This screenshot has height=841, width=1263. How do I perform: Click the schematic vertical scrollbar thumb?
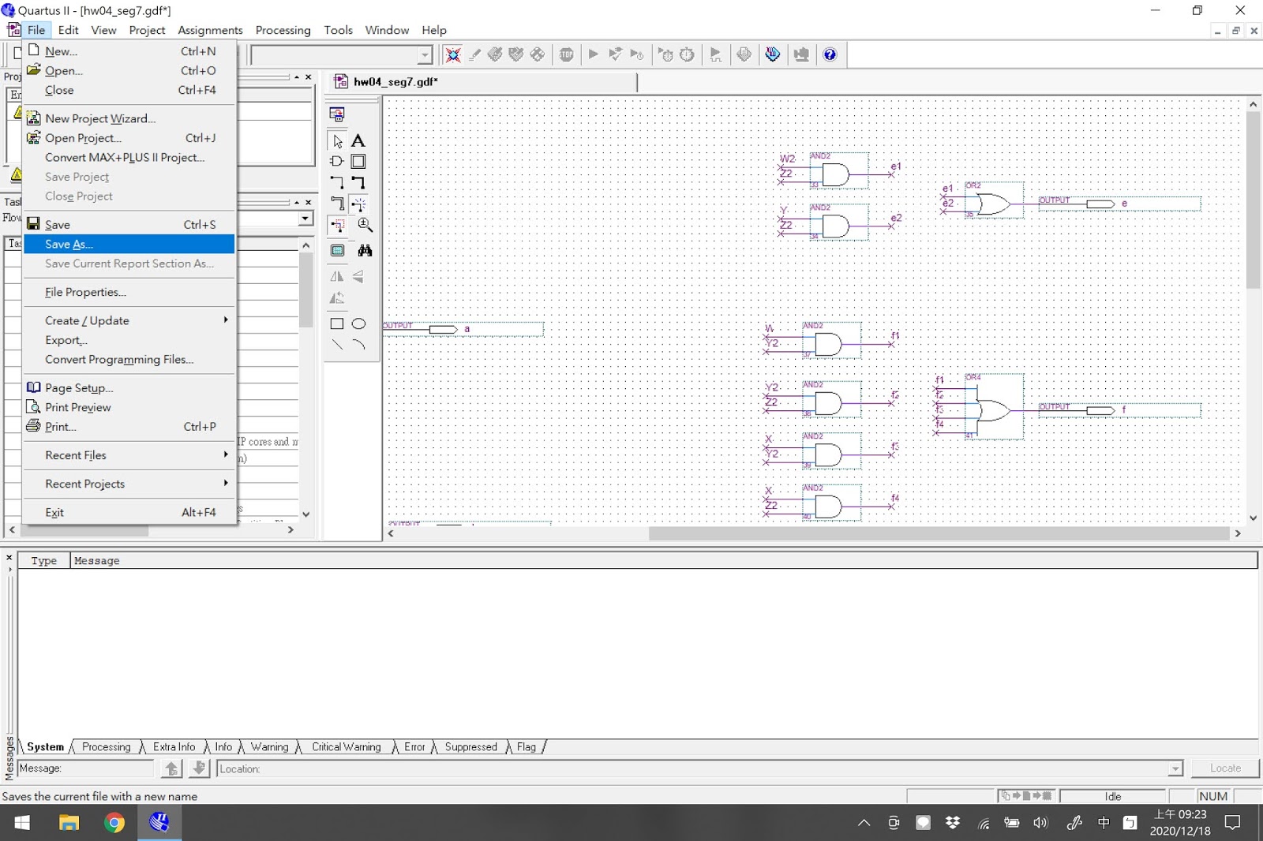1253,200
